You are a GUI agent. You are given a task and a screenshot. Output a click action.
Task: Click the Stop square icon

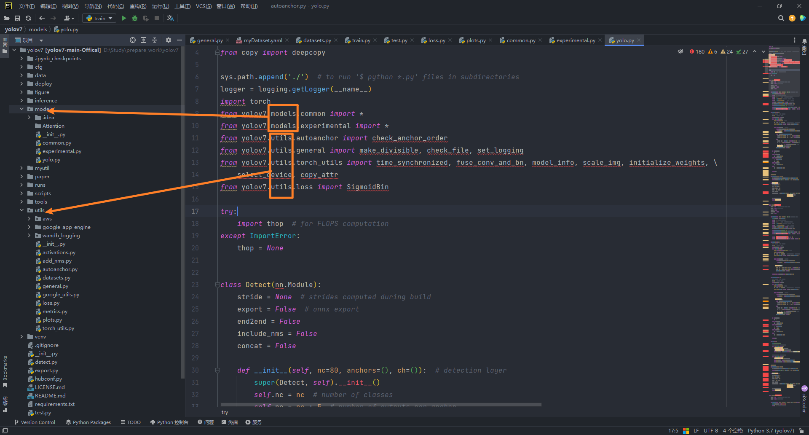(157, 18)
